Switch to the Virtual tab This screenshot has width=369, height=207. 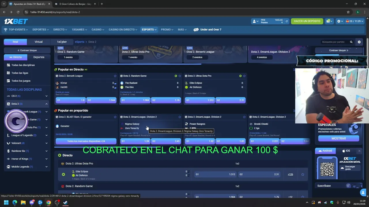(39, 42)
